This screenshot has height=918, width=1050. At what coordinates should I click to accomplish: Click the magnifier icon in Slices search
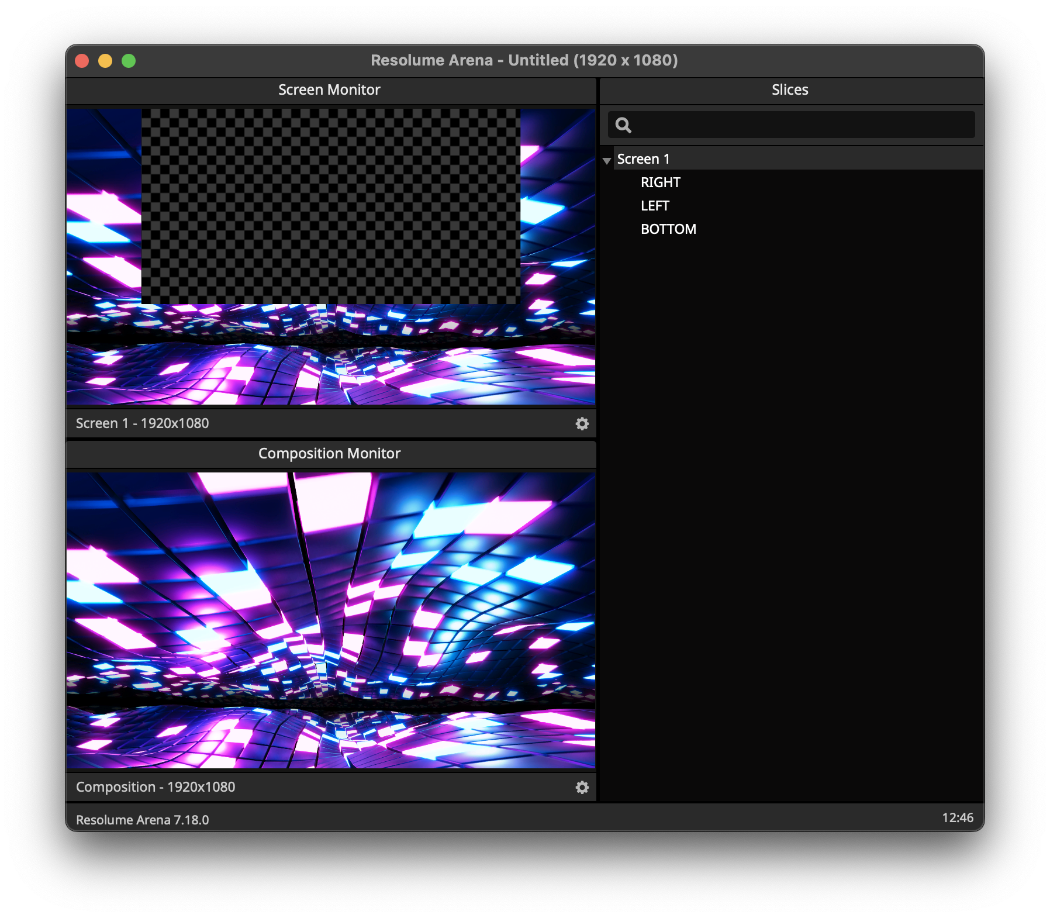point(623,125)
